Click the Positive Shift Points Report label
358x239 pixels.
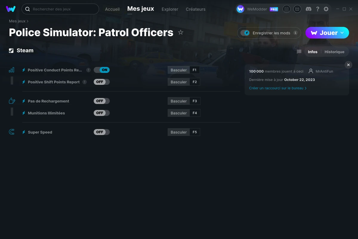click(54, 82)
